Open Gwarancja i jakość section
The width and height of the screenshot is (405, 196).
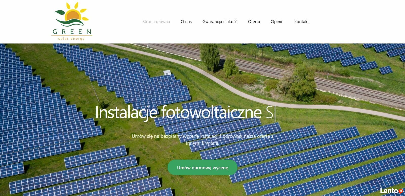[220, 22]
